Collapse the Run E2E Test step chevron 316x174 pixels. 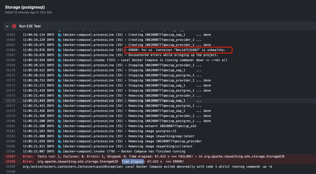point(7,26)
